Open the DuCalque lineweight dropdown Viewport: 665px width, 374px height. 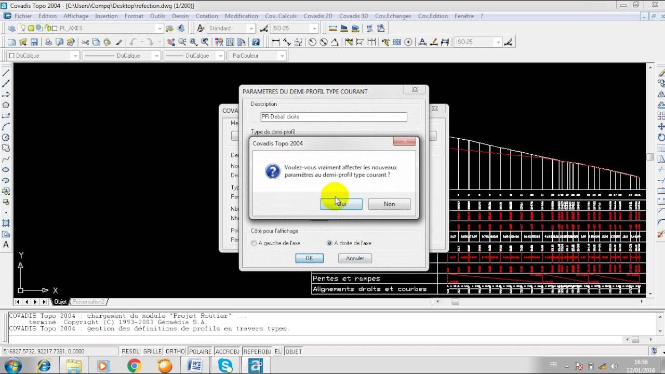[x=220, y=56]
